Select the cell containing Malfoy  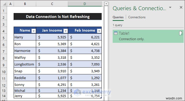tap(25, 57)
